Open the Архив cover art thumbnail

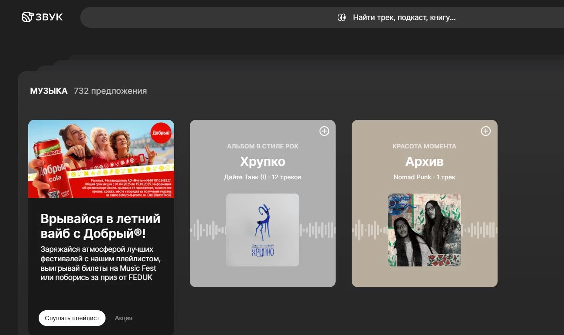tap(424, 230)
